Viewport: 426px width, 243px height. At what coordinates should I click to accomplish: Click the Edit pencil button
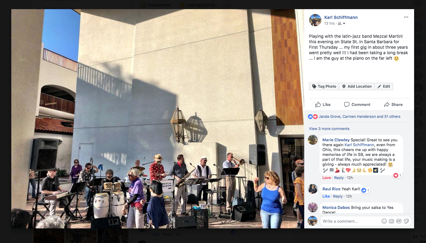(384, 86)
